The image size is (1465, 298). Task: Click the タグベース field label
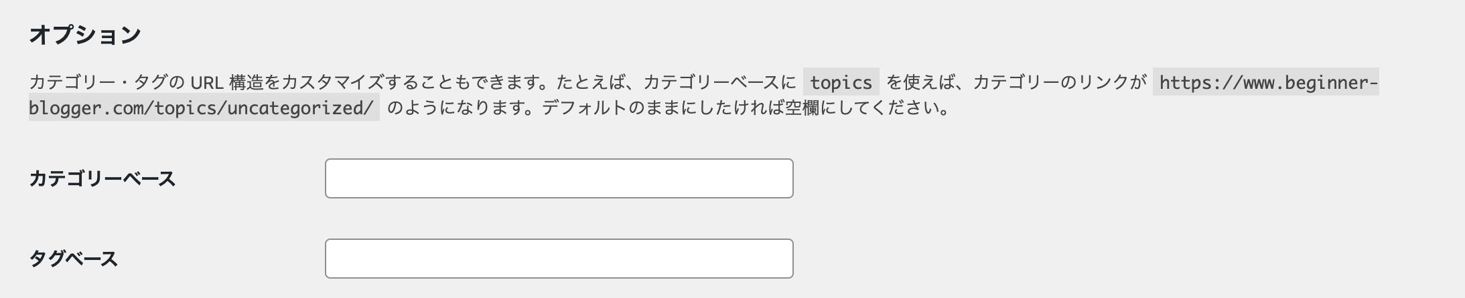click(73, 259)
